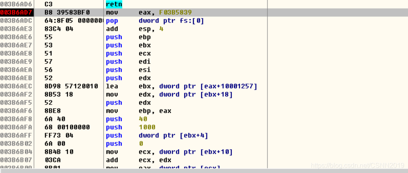Select address 003B6ADC row
Screen dimensions: 408x173
pos(17,20)
